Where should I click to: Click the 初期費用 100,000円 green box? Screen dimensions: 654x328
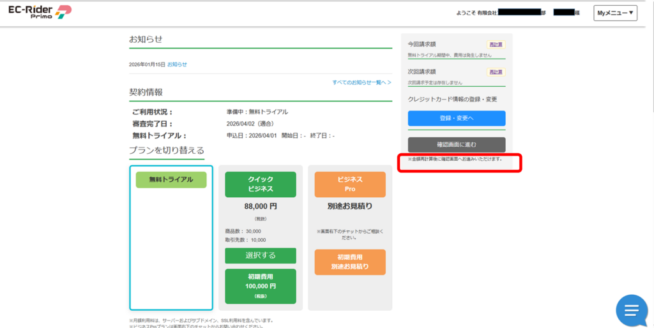tap(260, 286)
